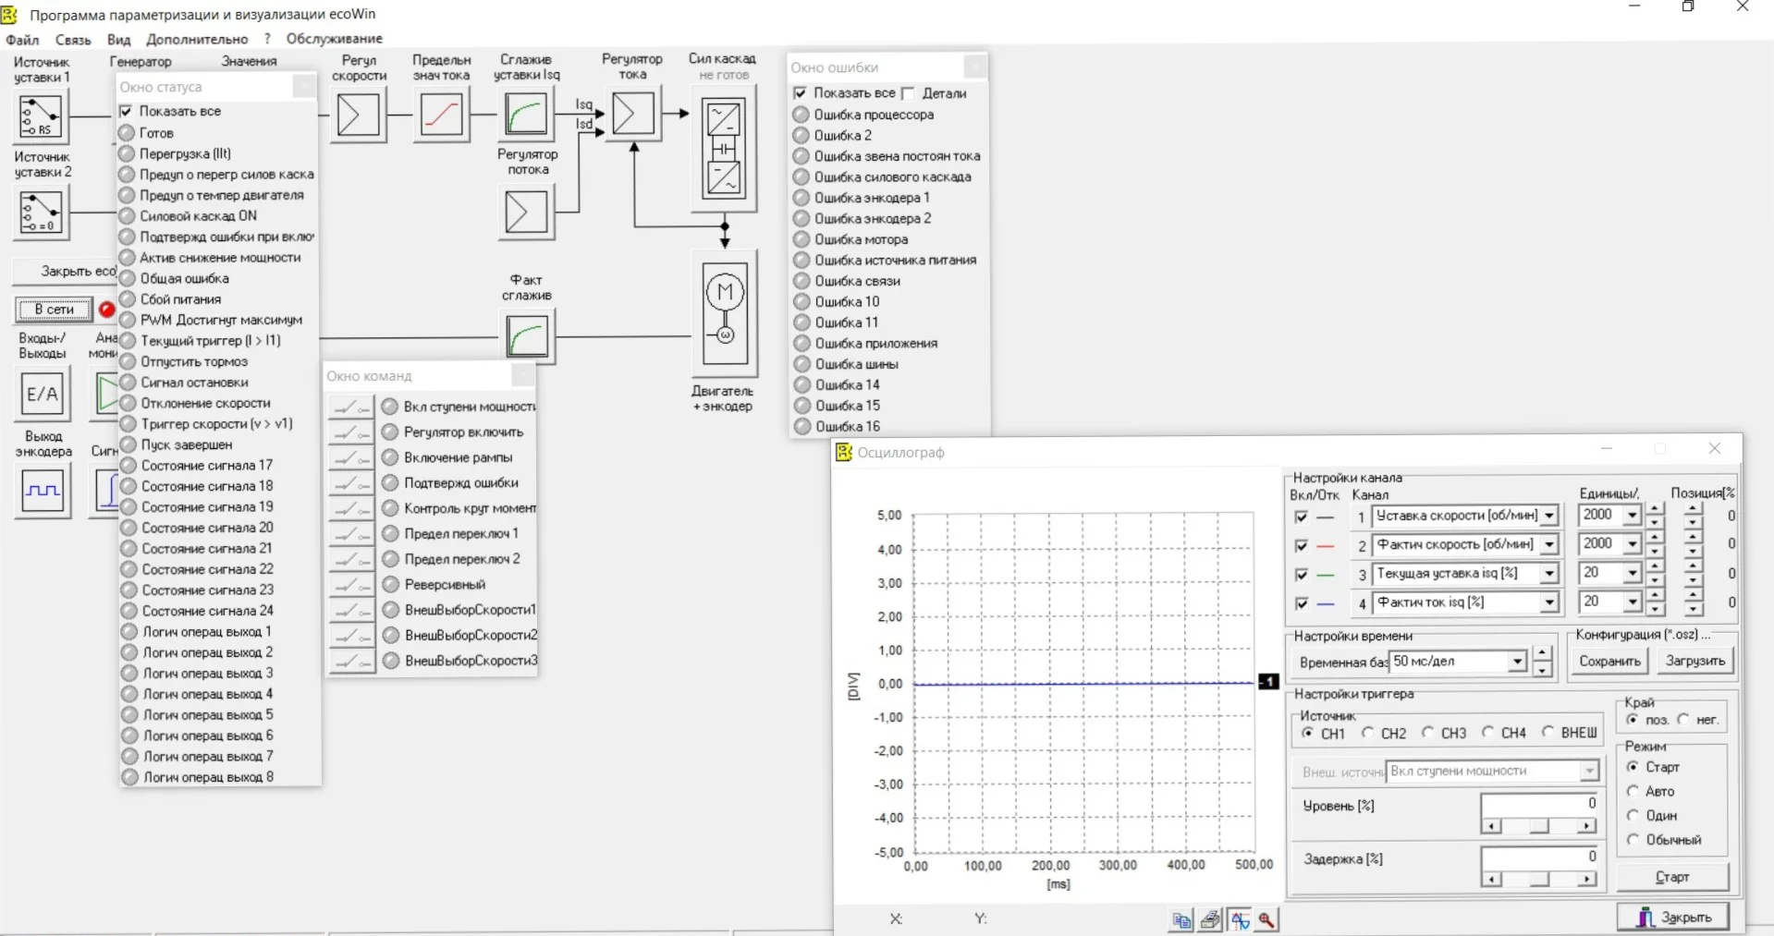1774x936 pixels.
Task: Click the power stage block icon
Action: 723,148
